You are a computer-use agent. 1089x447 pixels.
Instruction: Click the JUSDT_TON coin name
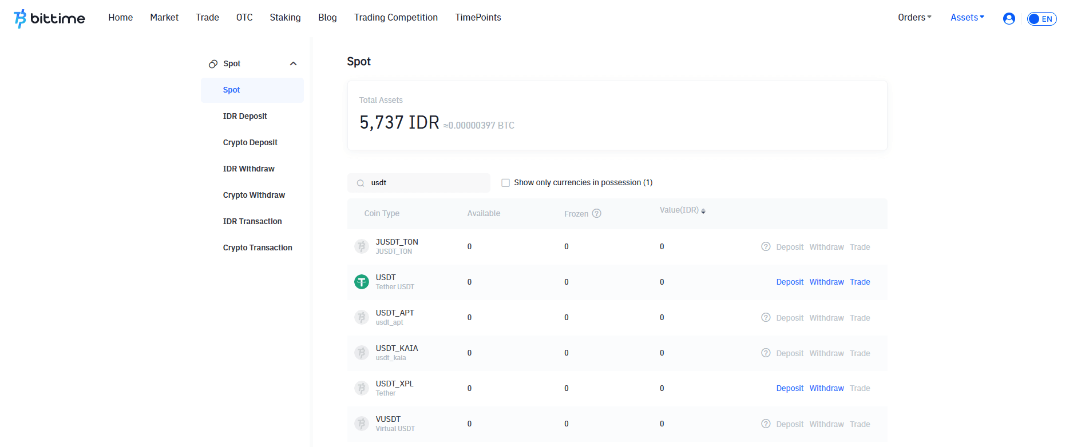(397, 242)
